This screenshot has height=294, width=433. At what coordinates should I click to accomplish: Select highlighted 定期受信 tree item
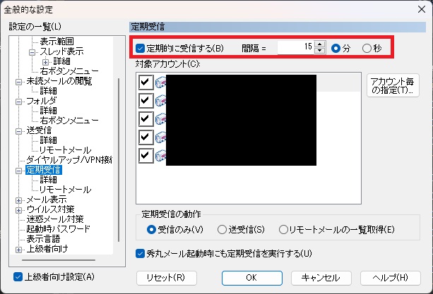pos(44,170)
